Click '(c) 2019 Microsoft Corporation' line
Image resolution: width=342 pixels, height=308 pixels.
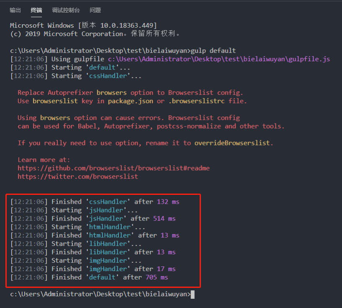coord(95,34)
